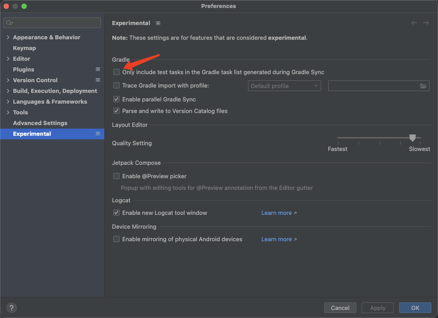Click the help question mark icon

[x=12, y=308]
